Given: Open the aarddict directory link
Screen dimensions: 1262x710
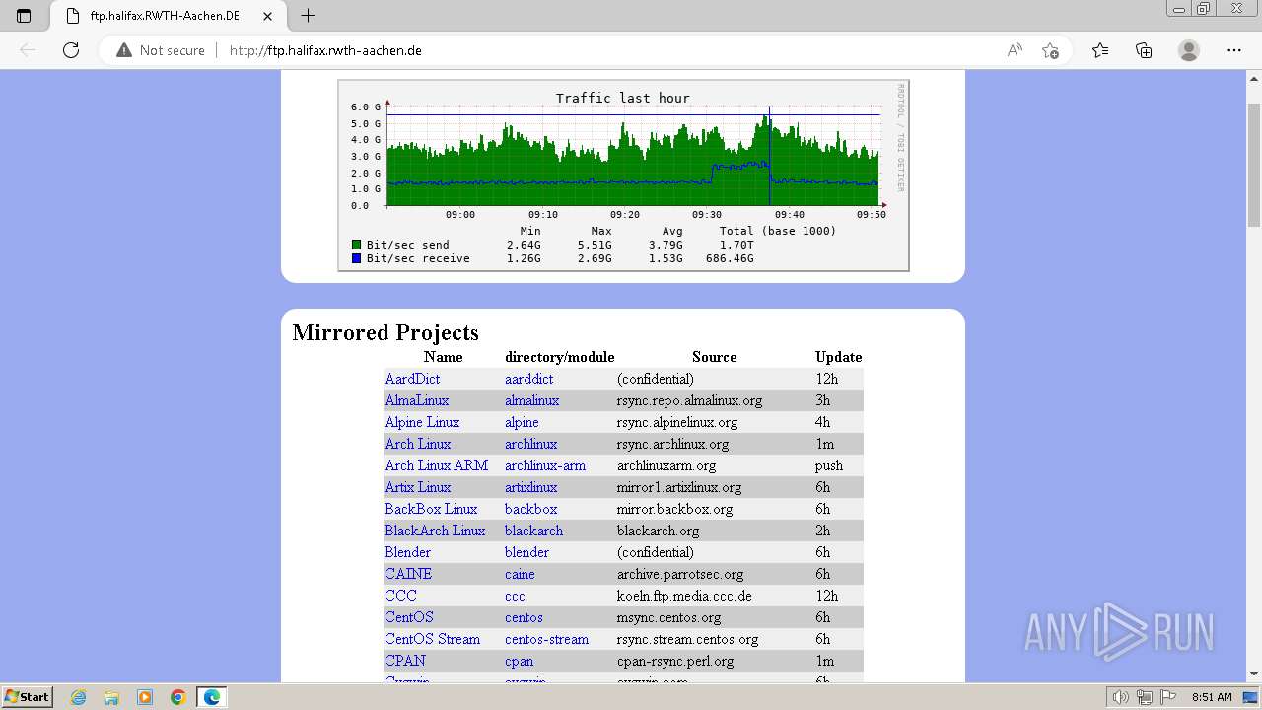Looking at the screenshot, I should pyautogui.click(x=528, y=379).
